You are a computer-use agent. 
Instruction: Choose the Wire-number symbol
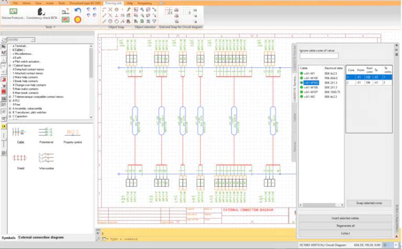click(x=47, y=159)
